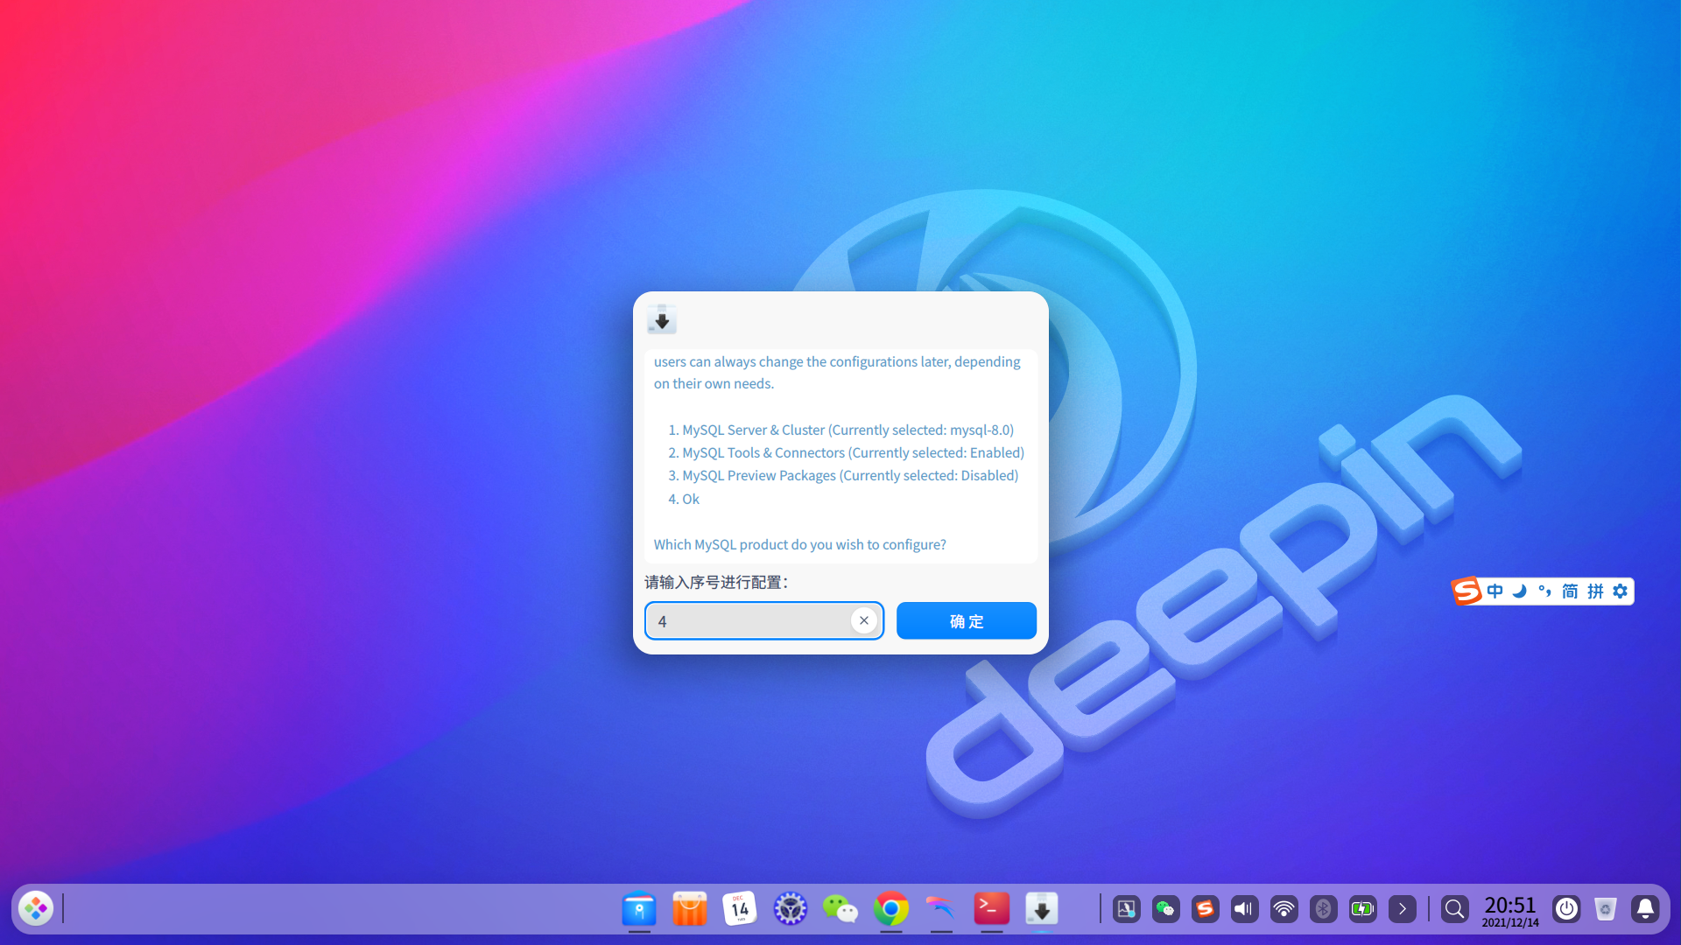Image resolution: width=1681 pixels, height=945 pixels.
Task: Open the Wi-Fi icon in the system tray
Action: [x=1284, y=909]
